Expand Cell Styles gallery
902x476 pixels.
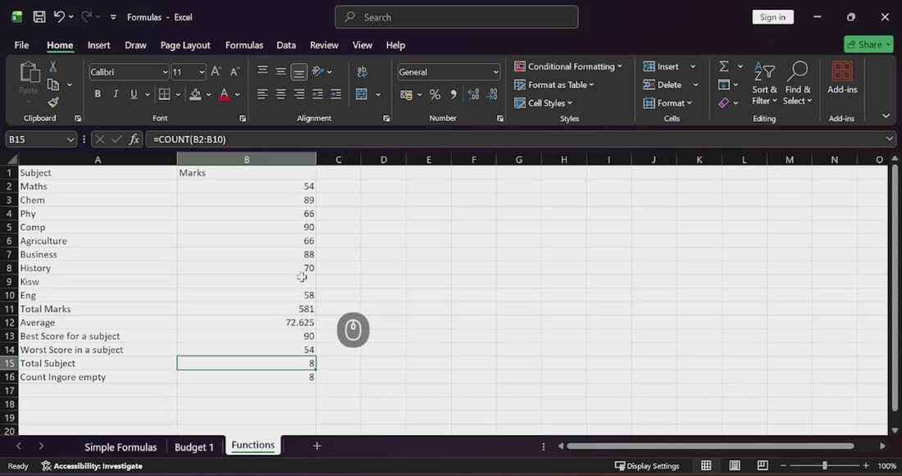pyautogui.click(x=543, y=103)
